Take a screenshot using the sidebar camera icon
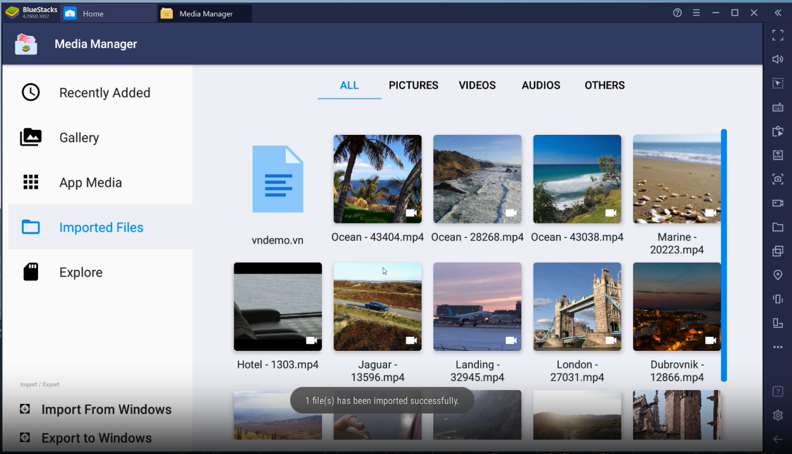Screen dimensions: 792x454 pyautogui.click(x=777, y=179)
